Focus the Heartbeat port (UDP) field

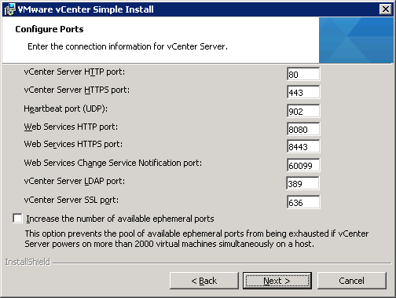click(303, 111)
